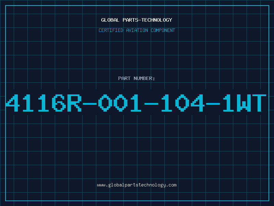274x206 pixels.
Task: Select the CERTIFIED AVIATION COMPONENT subtitle
Action: [137, 30]
